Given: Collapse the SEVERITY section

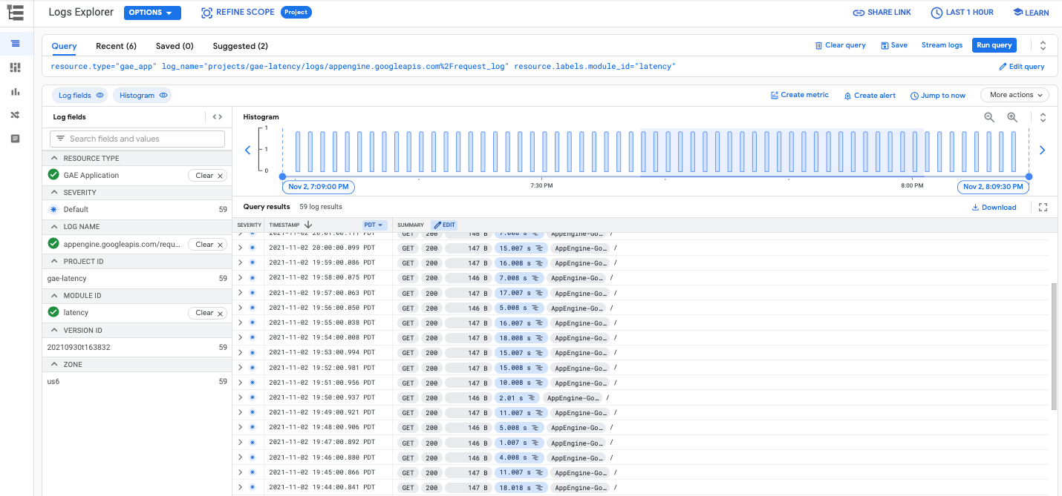Looking at the screenshot, I should coord(54,192).
